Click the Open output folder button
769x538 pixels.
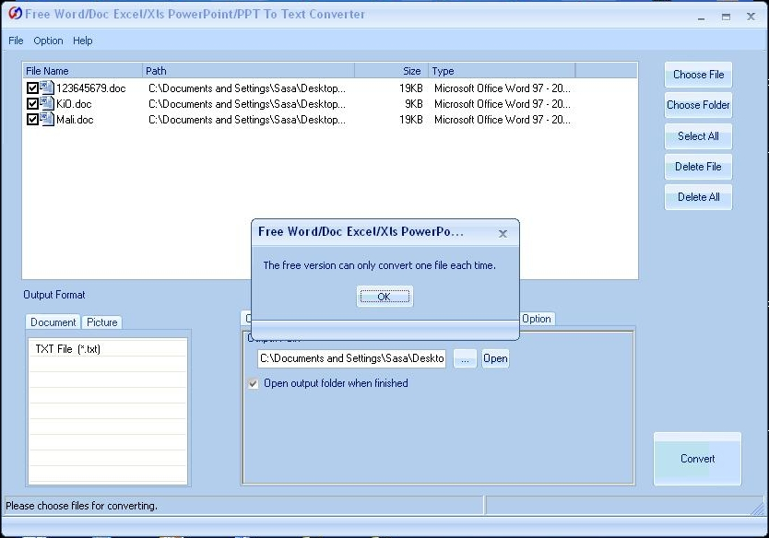(495, 358)
